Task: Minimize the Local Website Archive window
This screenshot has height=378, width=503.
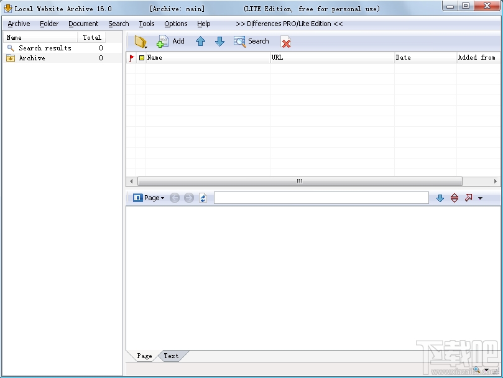Action: click(451, 6)
